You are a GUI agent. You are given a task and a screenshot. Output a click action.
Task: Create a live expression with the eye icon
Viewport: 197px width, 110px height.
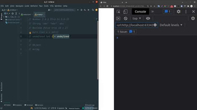tap(148, 18)
